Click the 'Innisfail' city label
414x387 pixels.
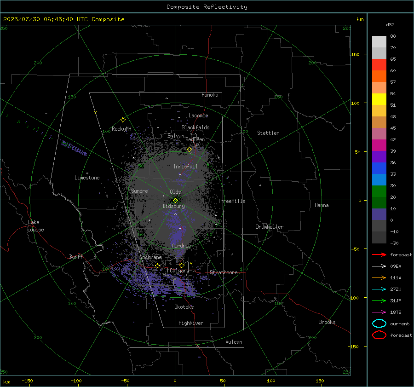point(185,167)
